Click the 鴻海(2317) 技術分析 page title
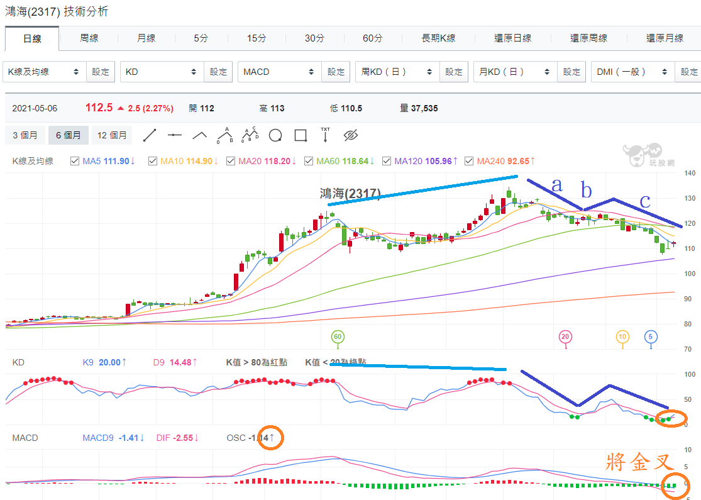701x500 pixels. tap(57, 11)
